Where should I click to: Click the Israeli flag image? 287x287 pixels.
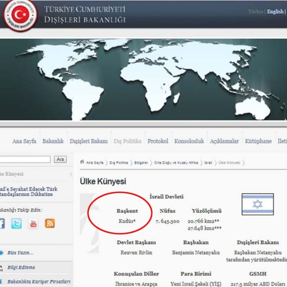(257, 204)
